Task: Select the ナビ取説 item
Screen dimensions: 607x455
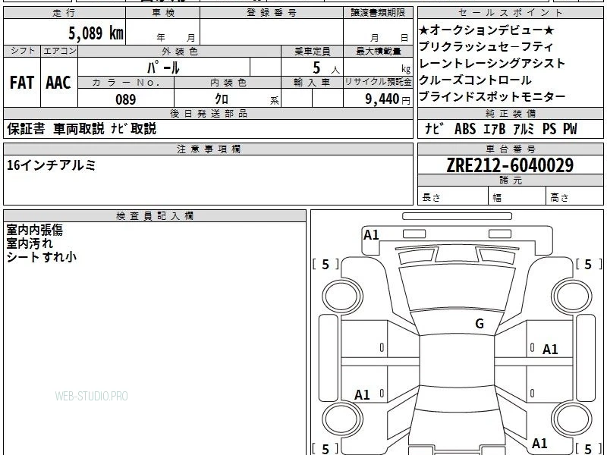Action: (134, 129)
